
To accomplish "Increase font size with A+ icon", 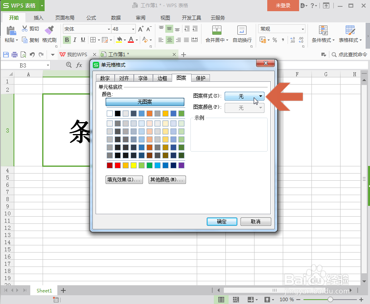I will [x=141, y=29].
